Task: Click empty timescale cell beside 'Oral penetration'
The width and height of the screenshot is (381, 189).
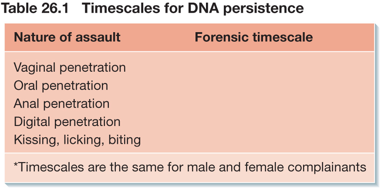Action: 254,86
